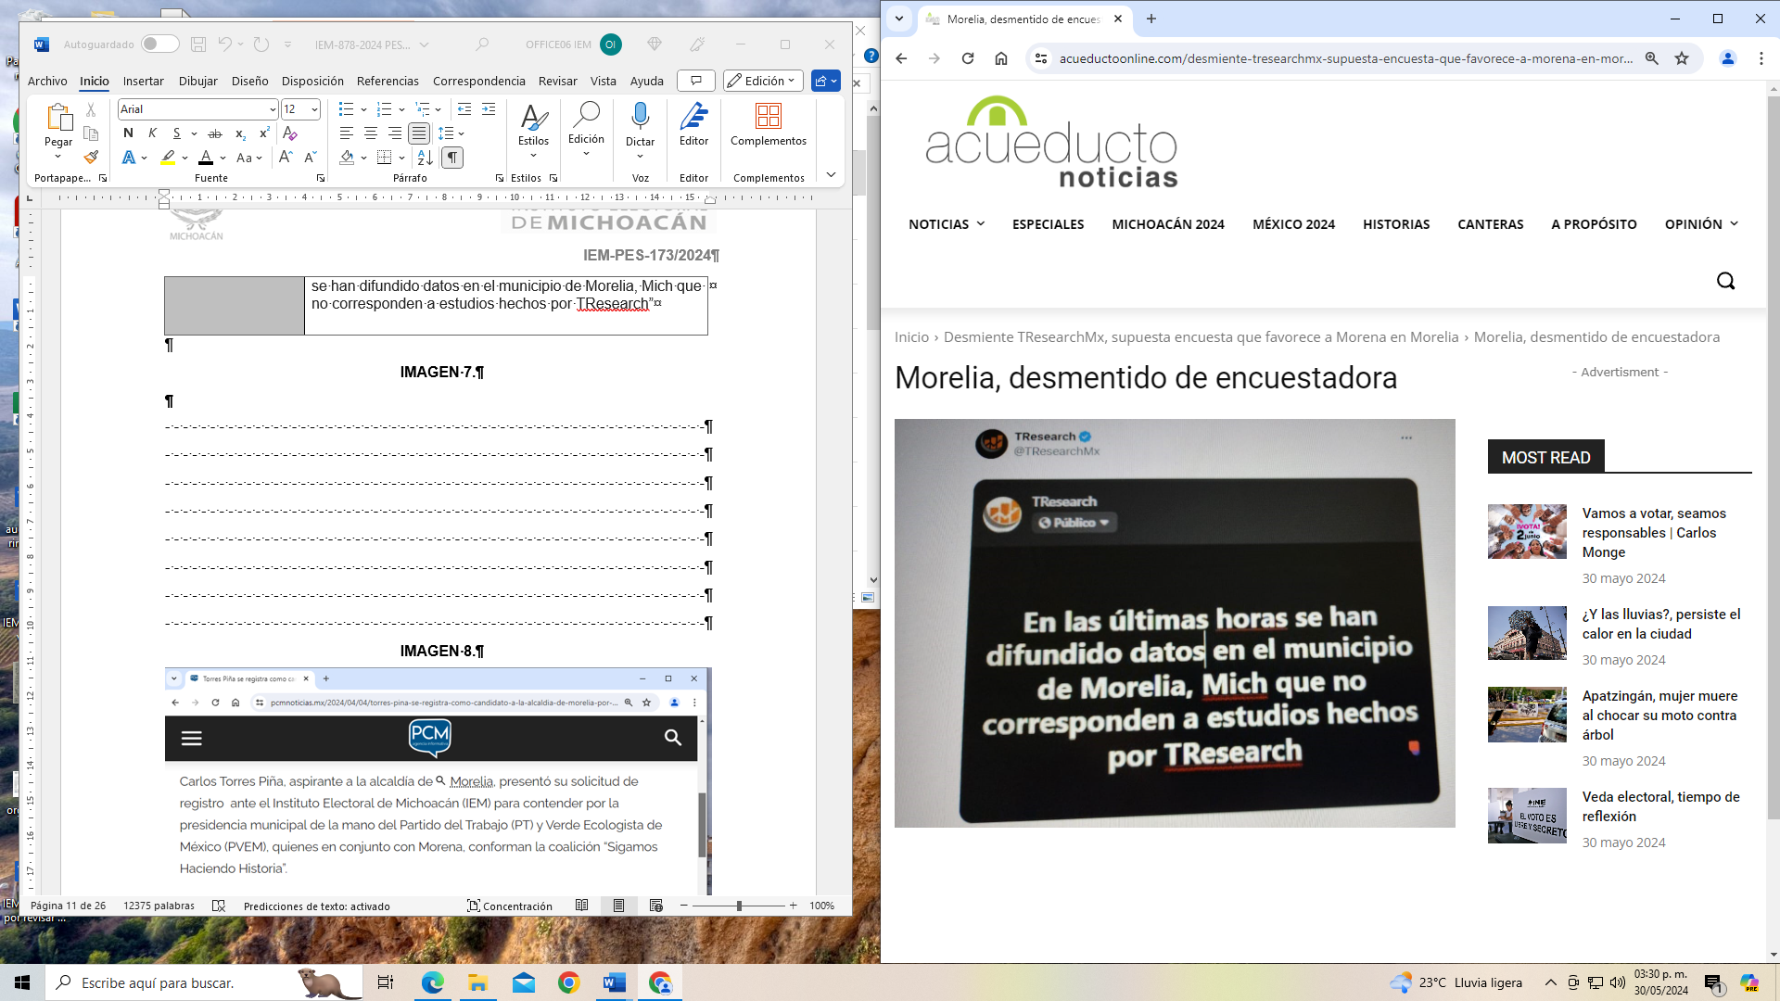Toggle Autoguardado switch

coord(160,44)
